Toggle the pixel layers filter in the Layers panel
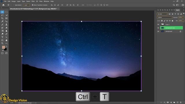The width and height of the screenshot is (185, 104). tap(170, 14)
